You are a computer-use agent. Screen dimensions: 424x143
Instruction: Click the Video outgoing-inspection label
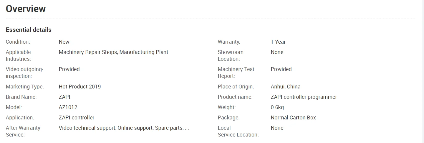[x=24, y=73]
